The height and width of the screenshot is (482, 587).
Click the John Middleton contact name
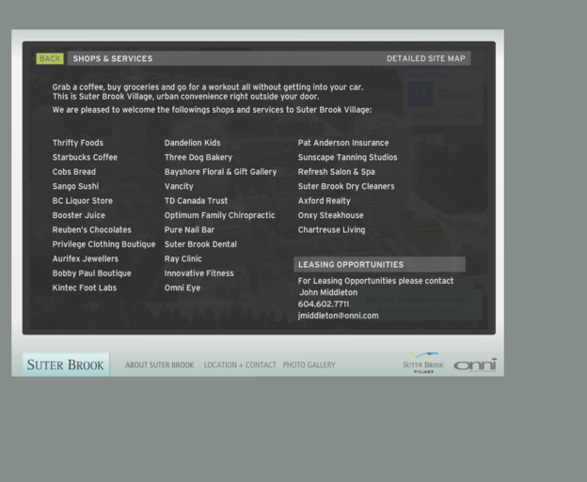click(328, 292)
